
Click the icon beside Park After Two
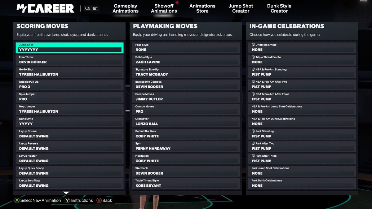click(x=253, y=144)
